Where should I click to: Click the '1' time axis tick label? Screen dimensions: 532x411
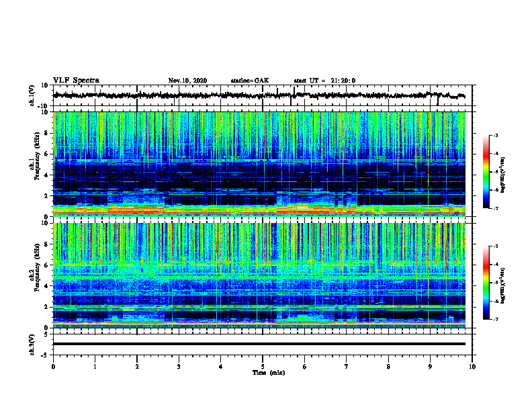tap(95, 367)
